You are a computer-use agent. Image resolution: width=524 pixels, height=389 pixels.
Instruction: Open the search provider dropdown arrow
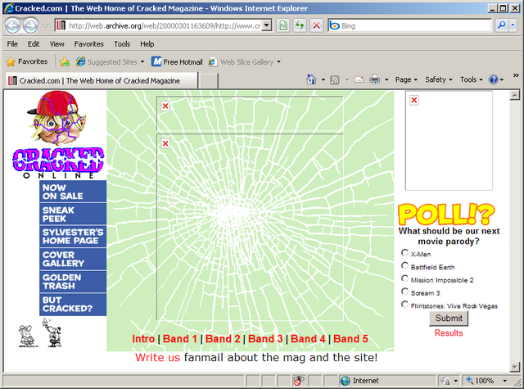pos(513,25)
